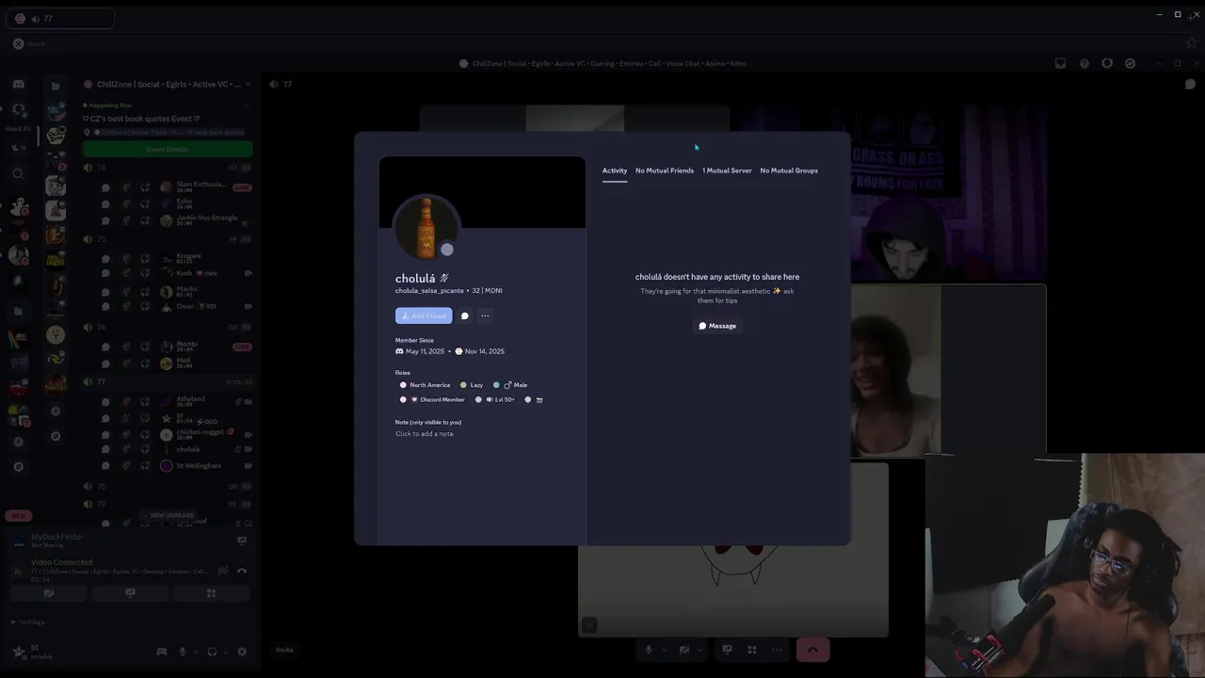The image size is (1205, 678).
Task: Click the Add Friend button
Action: (x=424, y=315)
